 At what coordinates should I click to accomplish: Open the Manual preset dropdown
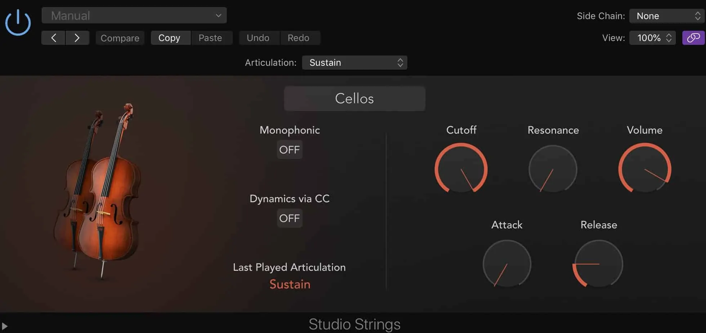pos(134,15)
